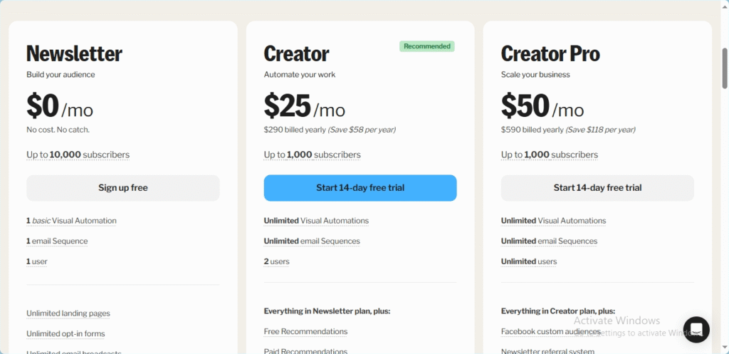Click 'Up to 1,000 subscribers' under Creator Pro
The height and width of the screenshot is (354, 729).
550,155
